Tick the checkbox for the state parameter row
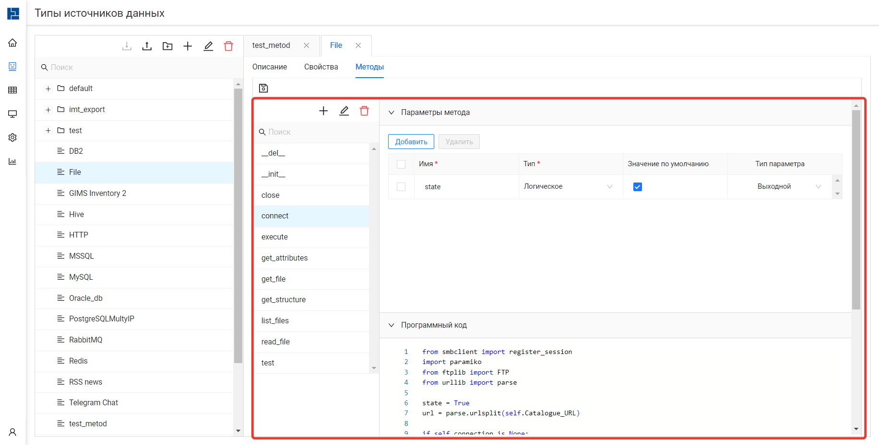Screen dimensions: 879x445 coord(401,187)
